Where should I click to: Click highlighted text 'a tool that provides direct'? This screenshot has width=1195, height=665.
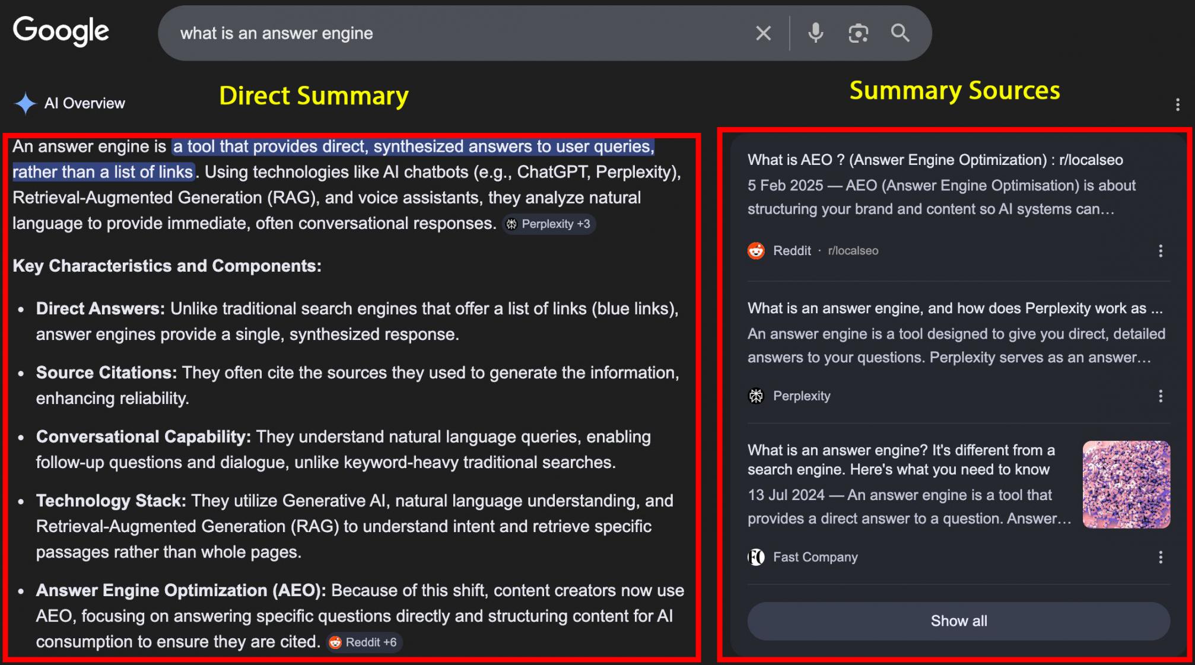(x=413, y=147)
